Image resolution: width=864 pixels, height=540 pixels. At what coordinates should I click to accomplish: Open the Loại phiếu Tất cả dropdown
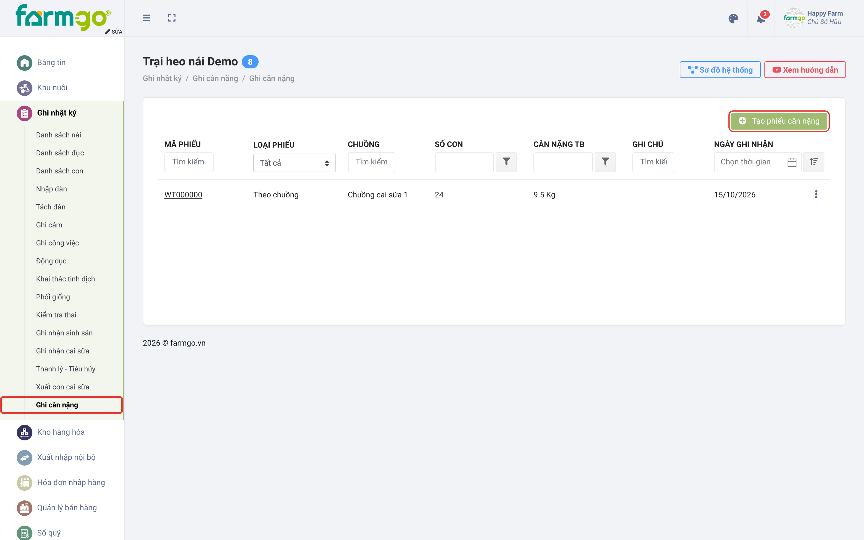[x=295, y=163]
